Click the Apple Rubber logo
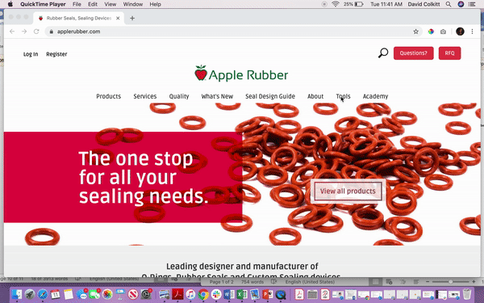Image resolution: width=484 pixels, height=303 pixels. [x=241, y=74]
